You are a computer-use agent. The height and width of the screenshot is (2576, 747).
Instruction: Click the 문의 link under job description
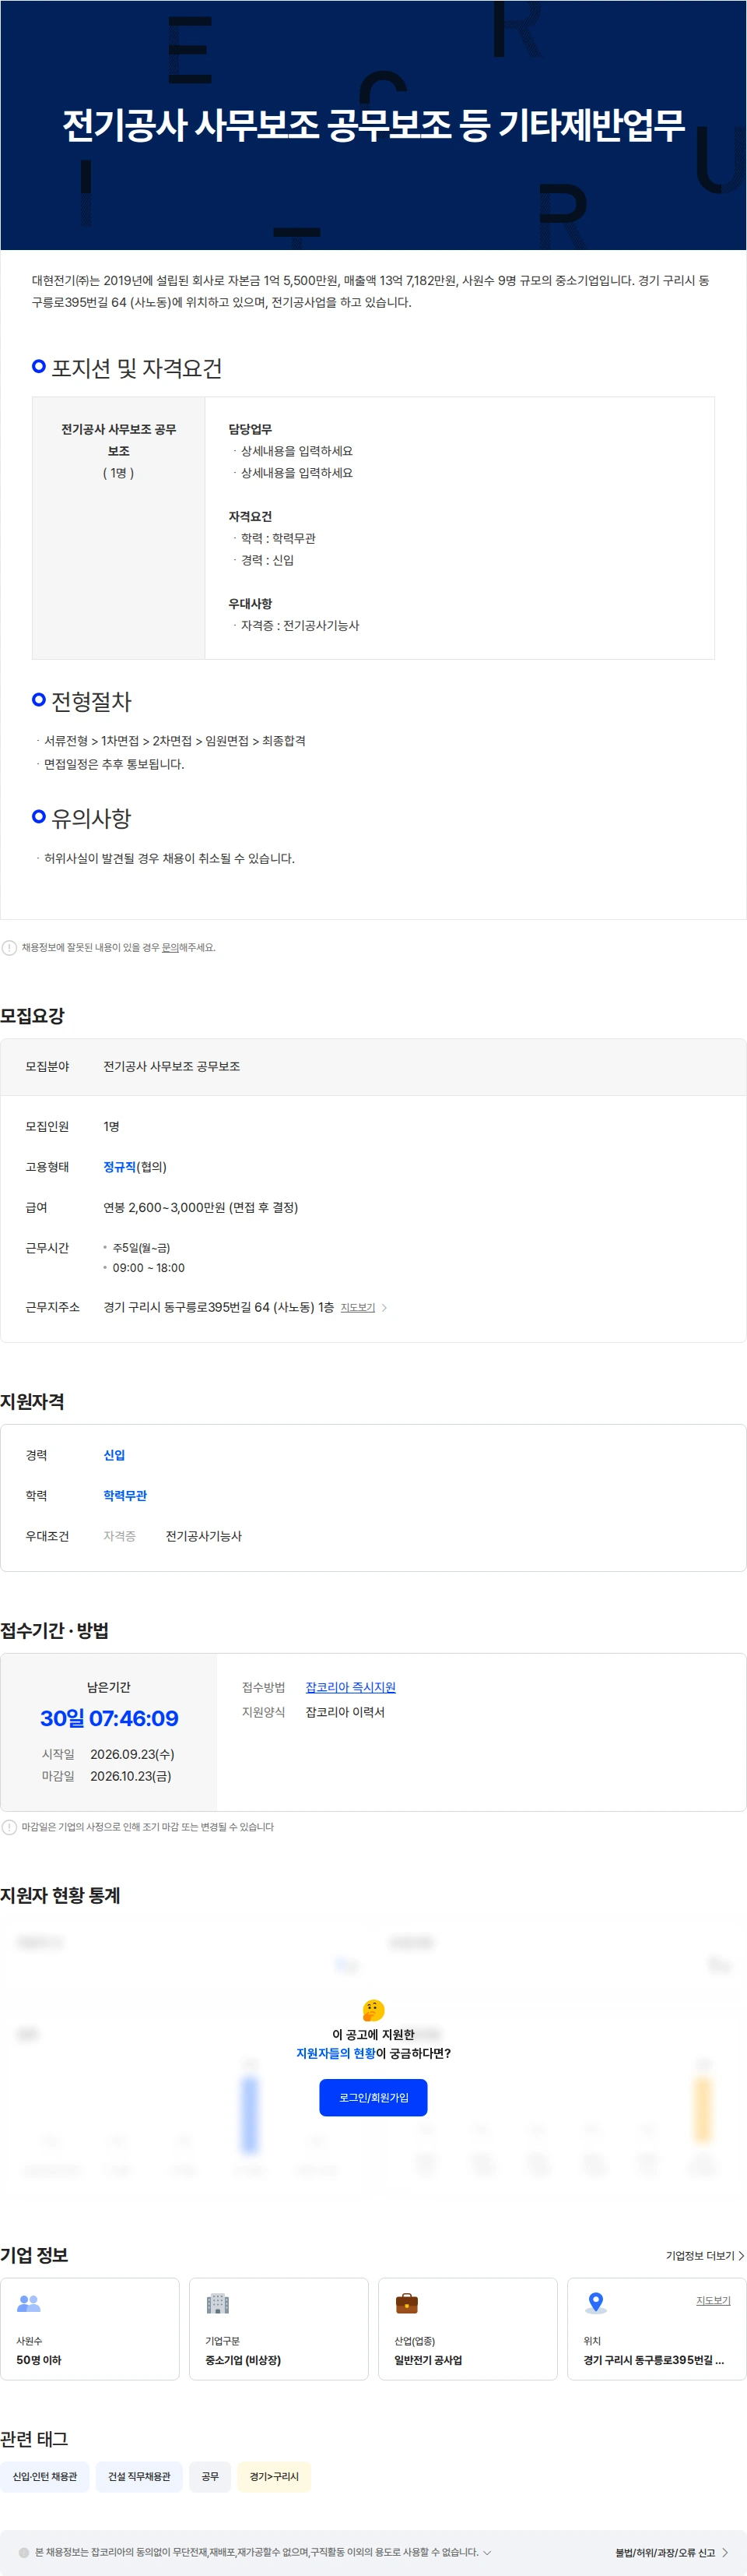tap(170, 947)
